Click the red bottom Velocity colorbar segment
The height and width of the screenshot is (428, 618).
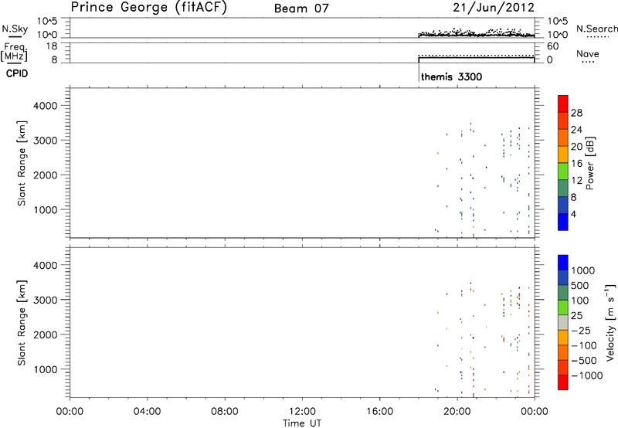coord(563,382)
